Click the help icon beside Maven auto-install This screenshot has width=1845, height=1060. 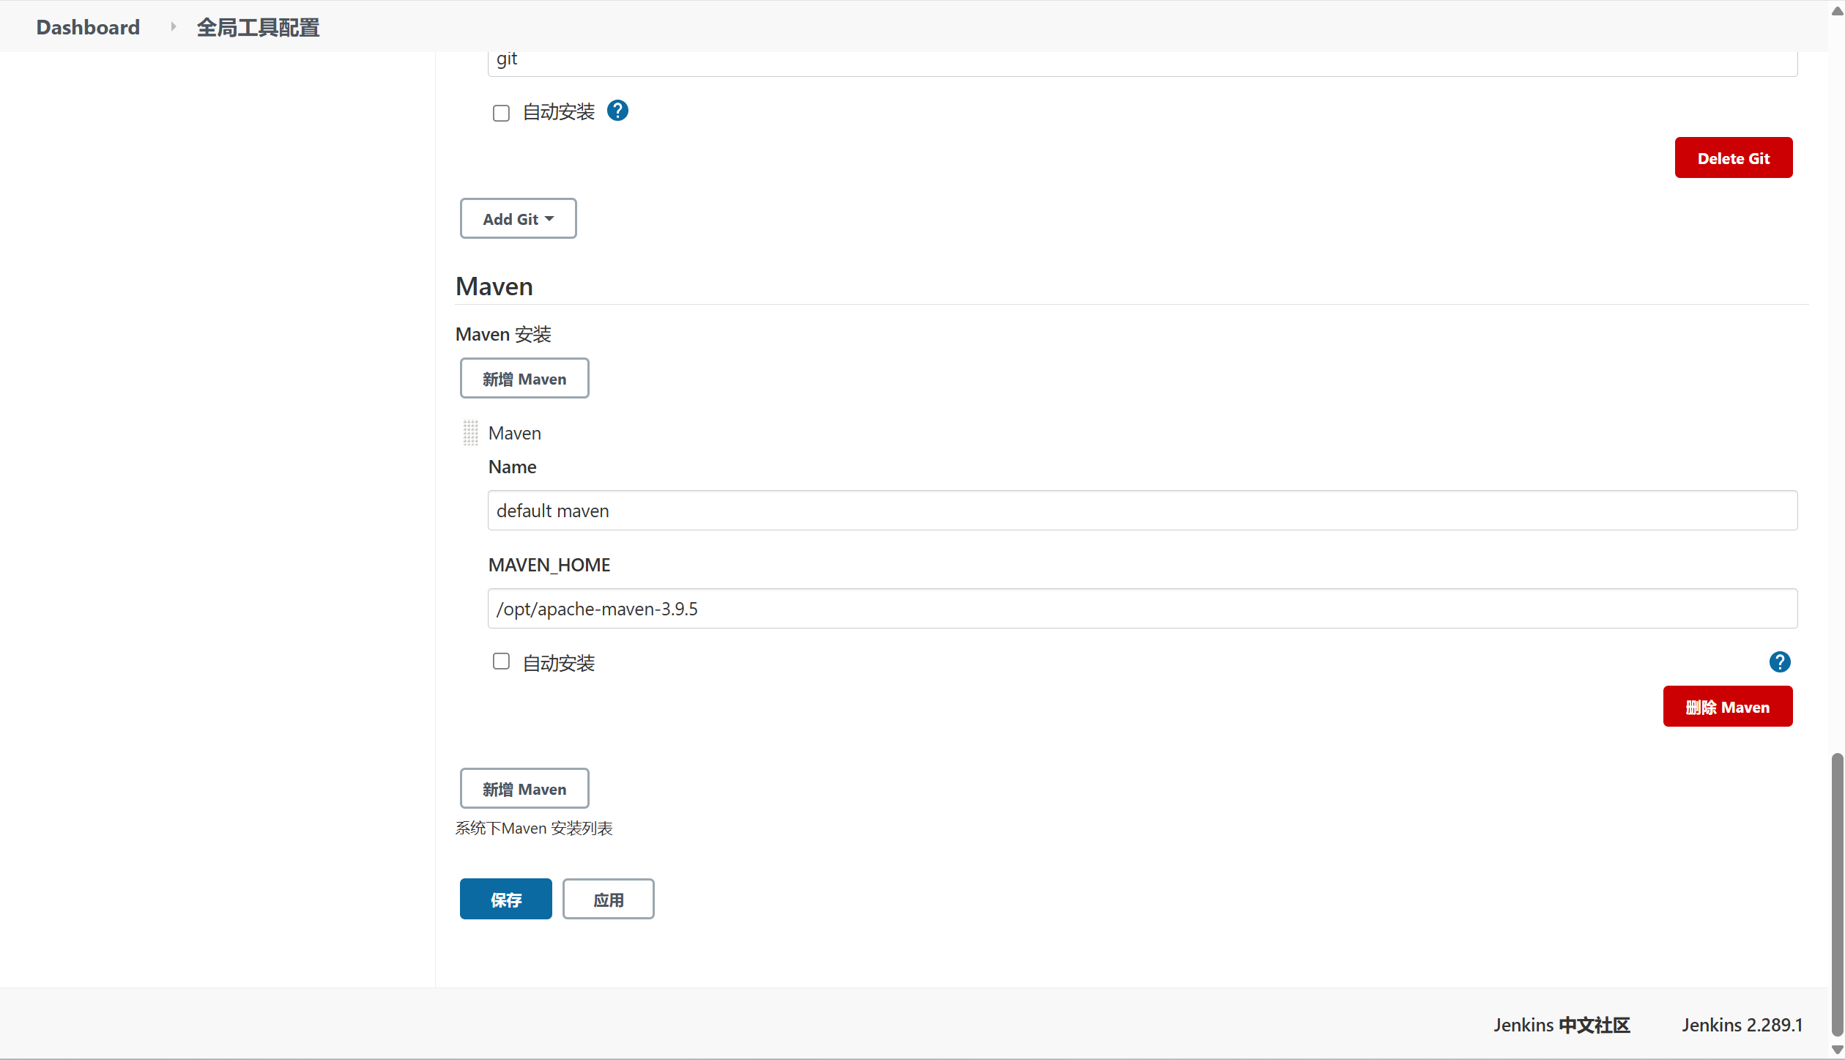click(1779, 662)
